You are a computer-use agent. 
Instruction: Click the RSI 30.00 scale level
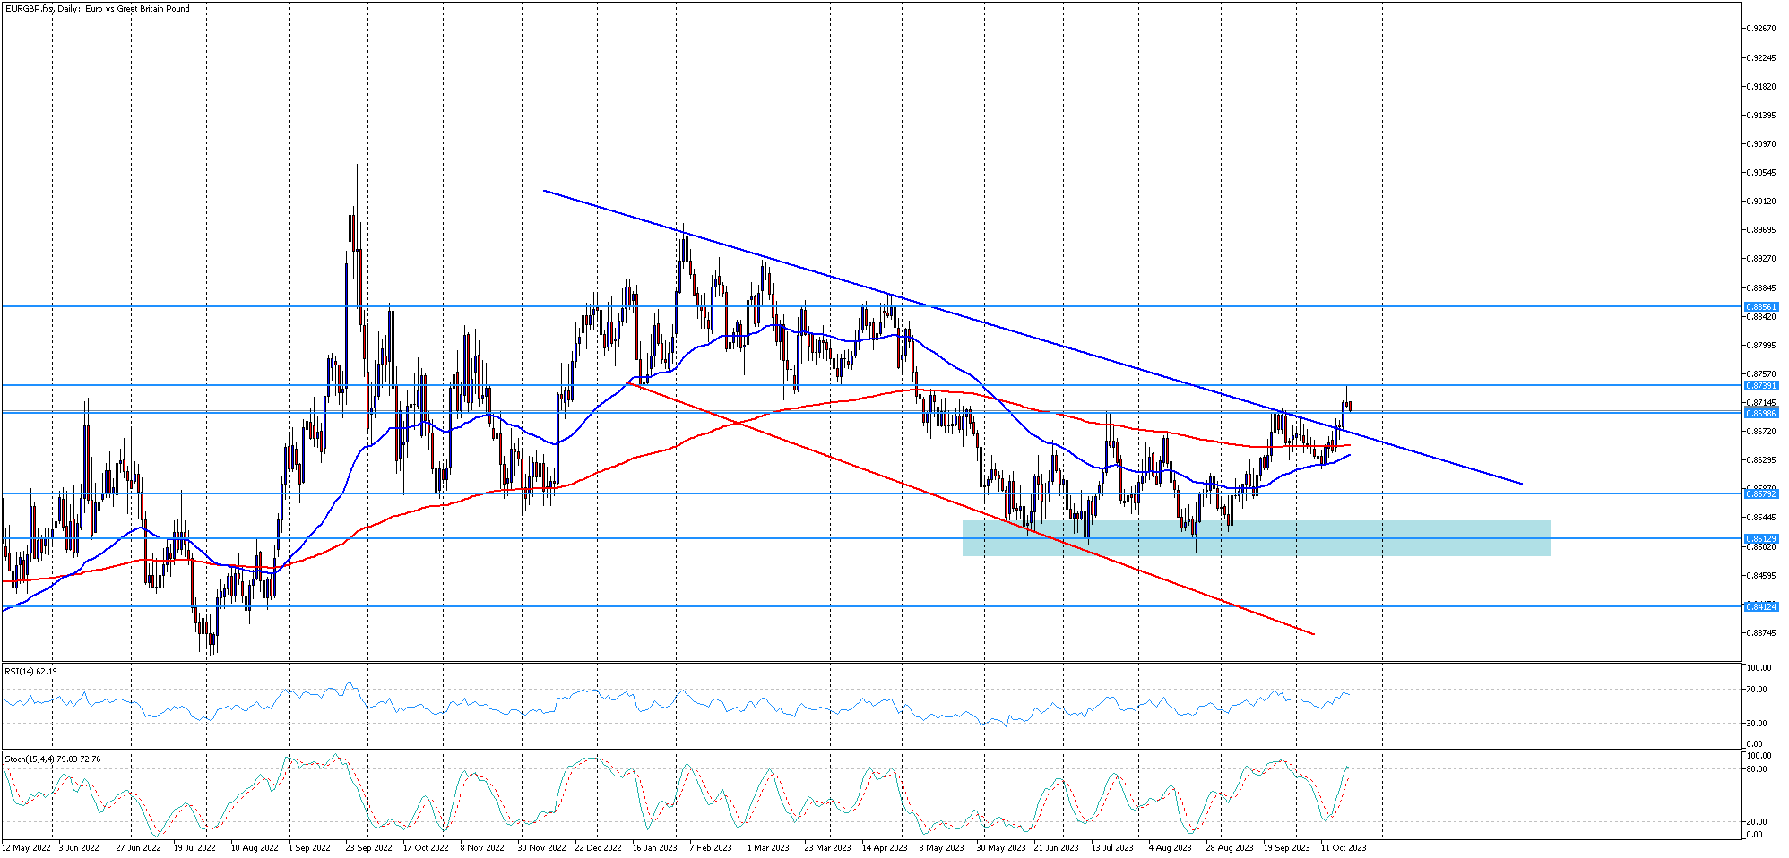1759,724
